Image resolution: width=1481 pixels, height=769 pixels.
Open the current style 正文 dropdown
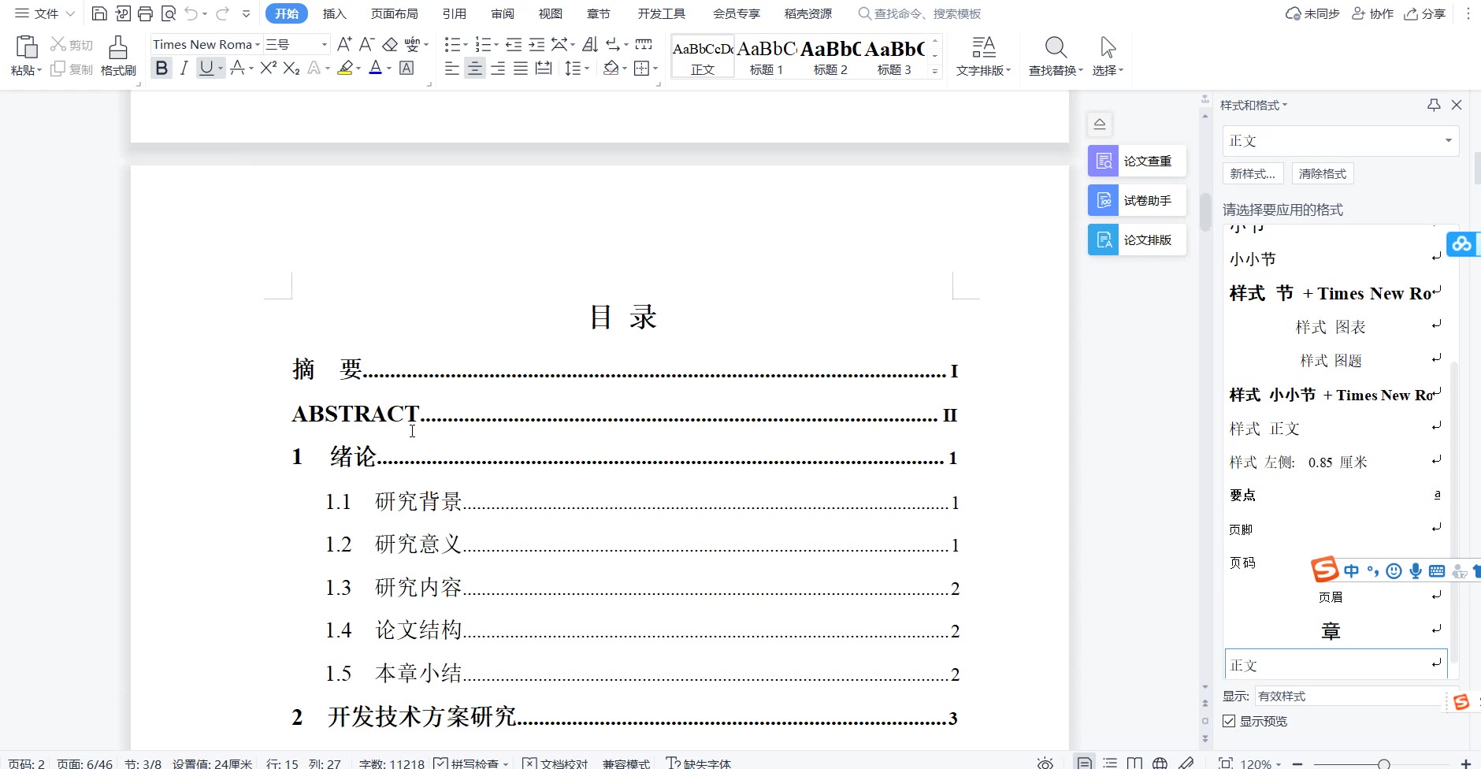(x=1448, y=141)
